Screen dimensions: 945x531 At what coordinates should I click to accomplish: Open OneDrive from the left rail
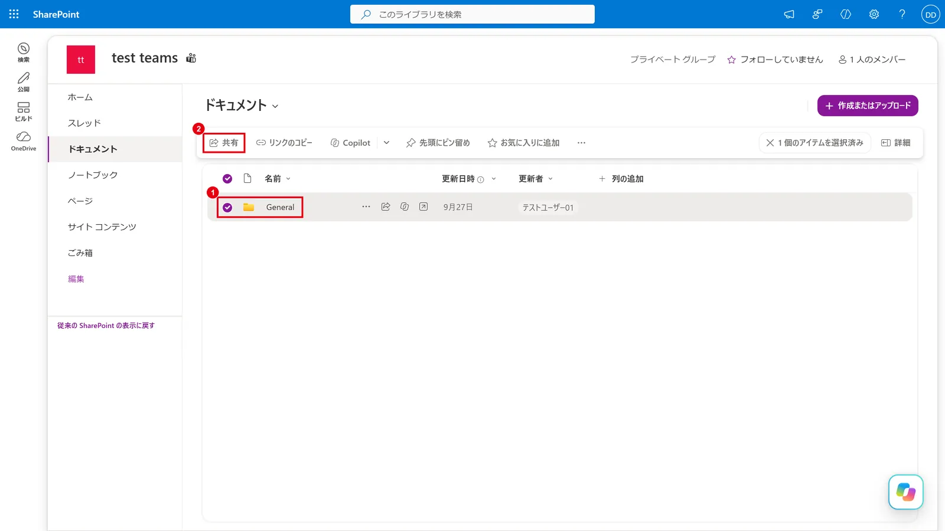24,141
